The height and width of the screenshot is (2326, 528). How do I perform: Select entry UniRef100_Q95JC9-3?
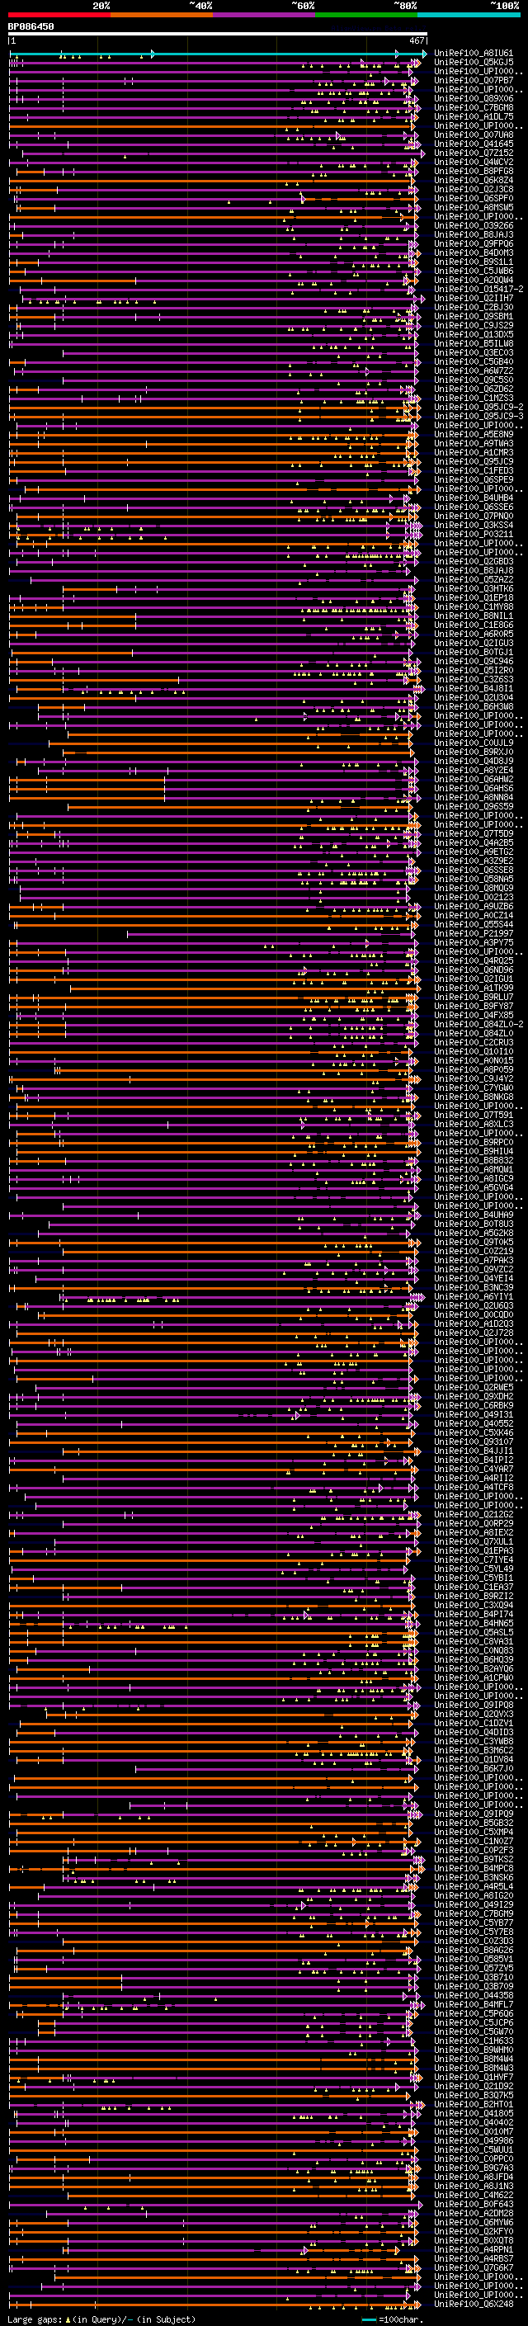click(478, 416)
